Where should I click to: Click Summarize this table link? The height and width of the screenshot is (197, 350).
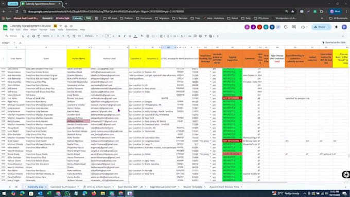334,43
